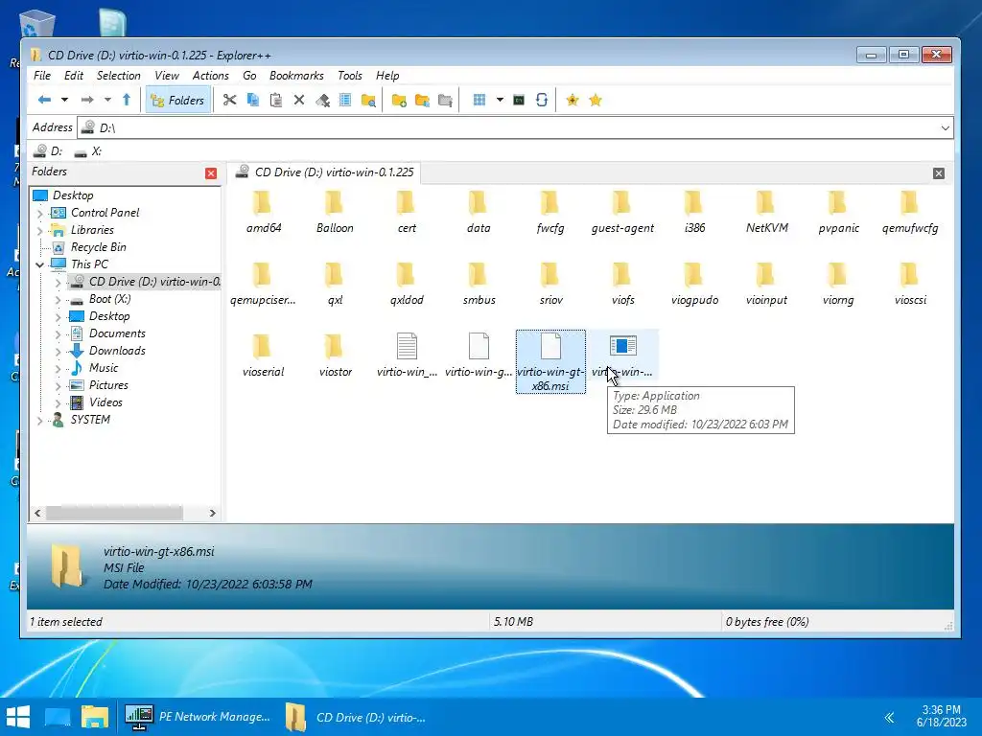Click the Views grid icon

(x=479, y=100)
